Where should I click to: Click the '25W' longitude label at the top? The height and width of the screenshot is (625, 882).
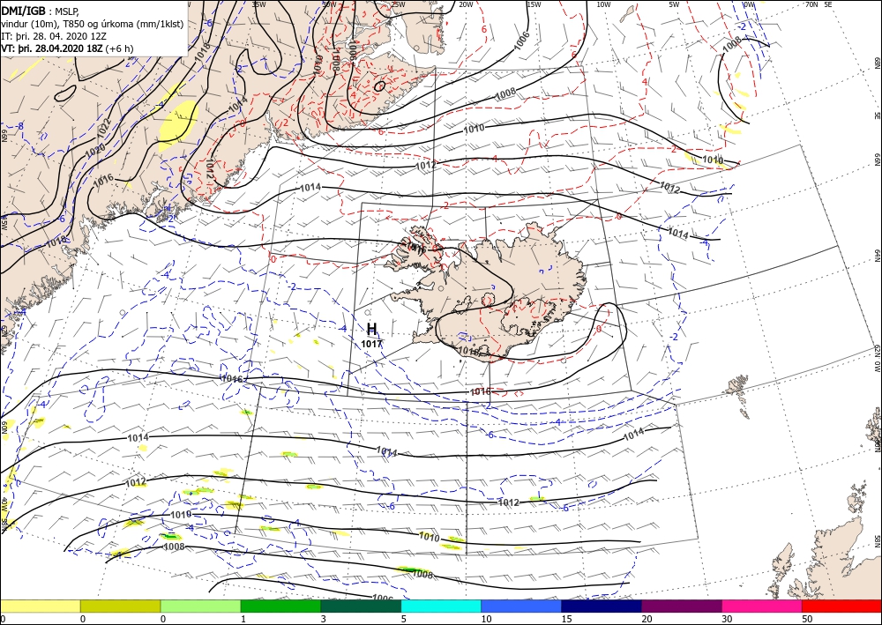(x=398, y=4)
